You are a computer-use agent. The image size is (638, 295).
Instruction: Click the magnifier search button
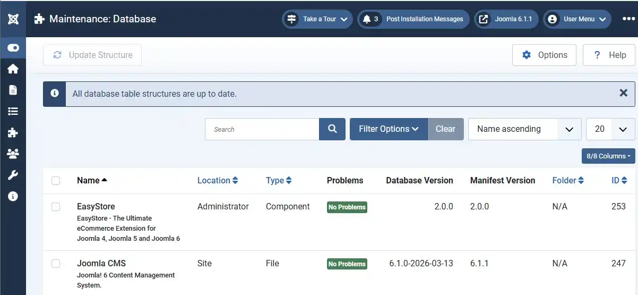(332, 129)
